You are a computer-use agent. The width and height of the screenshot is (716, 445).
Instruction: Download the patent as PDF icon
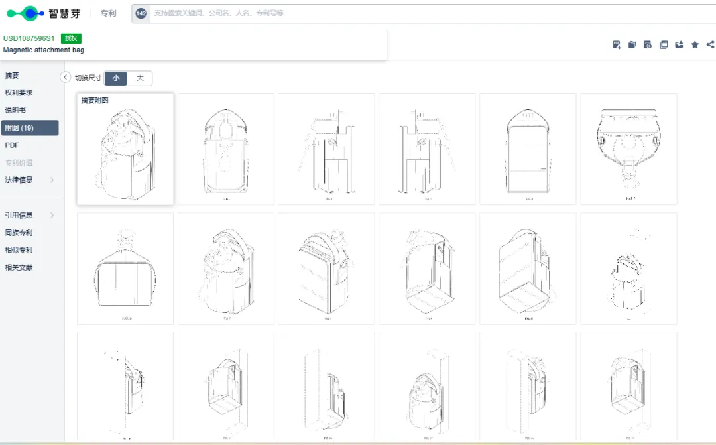[x=617, y=44]
